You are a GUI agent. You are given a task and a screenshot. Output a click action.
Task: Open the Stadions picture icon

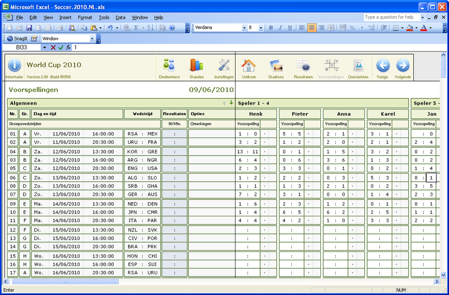tap(276, 66)
